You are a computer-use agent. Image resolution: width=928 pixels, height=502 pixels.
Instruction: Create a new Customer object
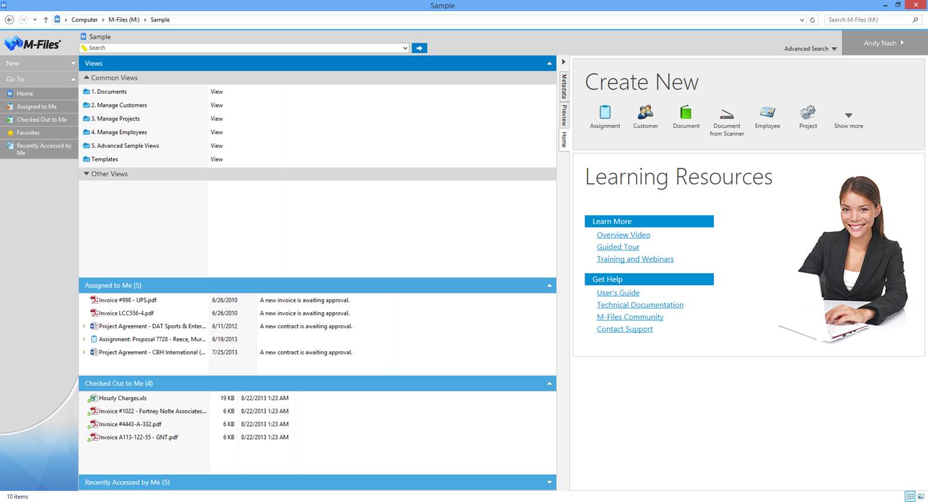pyautogui.click(x=645, y=112)
